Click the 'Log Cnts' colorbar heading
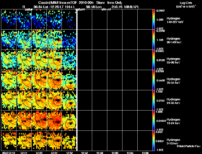Viewport: 202px width, 154px height. coord(186,3)
